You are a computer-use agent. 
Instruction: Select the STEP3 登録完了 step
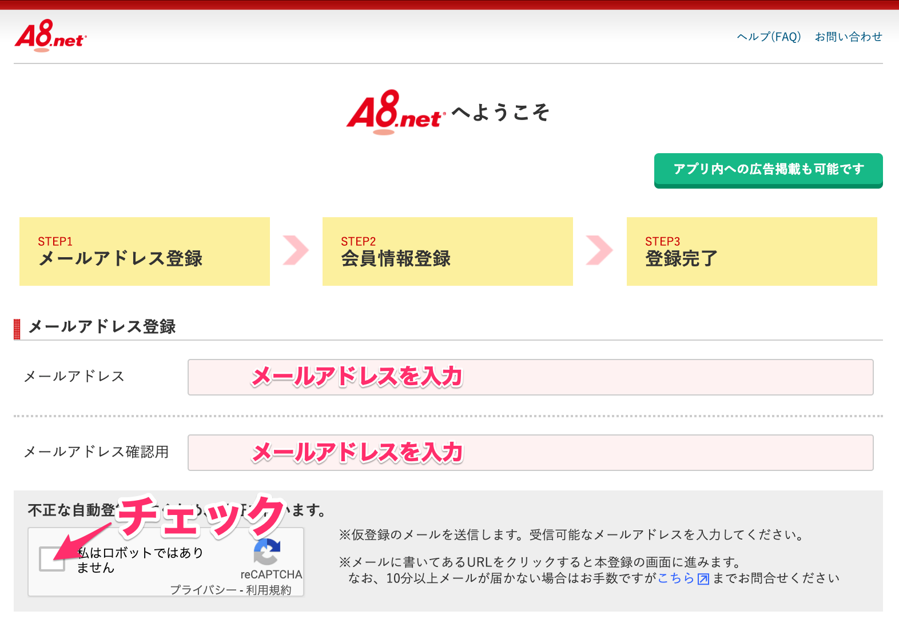pyautogui.click(x=752, y=251)
